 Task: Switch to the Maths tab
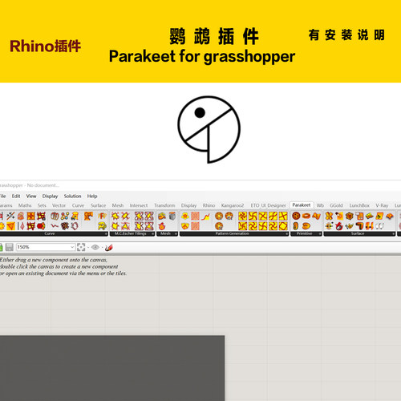tap(25, 205)
